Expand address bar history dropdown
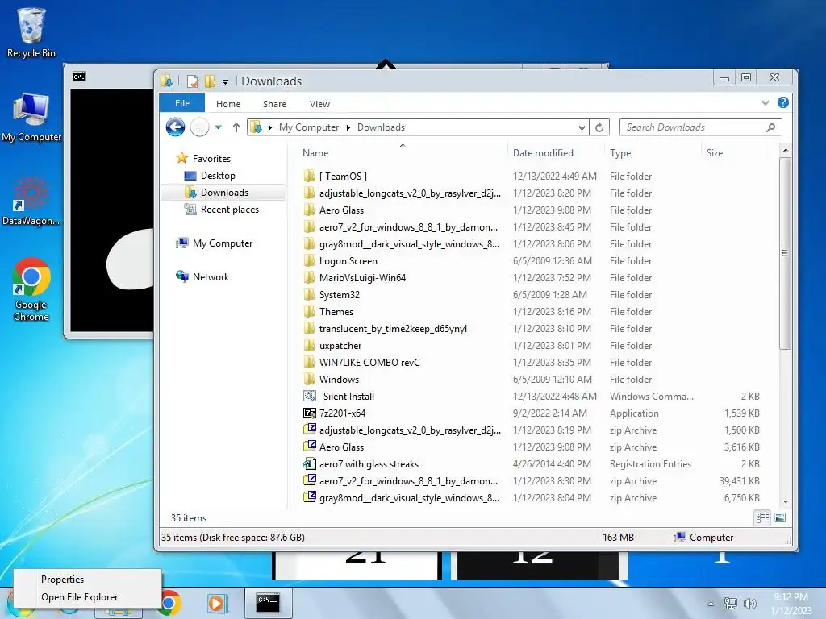Image resolution: width=826 pixels, height=619 pixels. tap(582, 127)
